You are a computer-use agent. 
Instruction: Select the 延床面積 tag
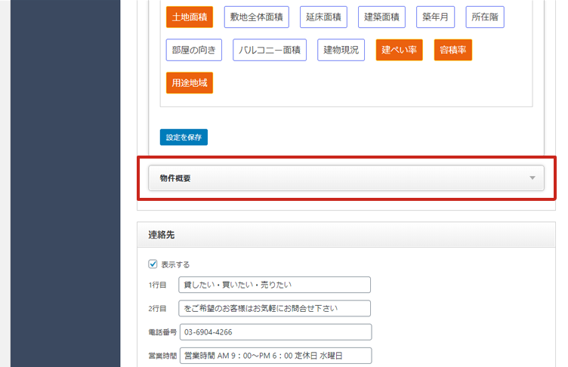click(323, 17)
